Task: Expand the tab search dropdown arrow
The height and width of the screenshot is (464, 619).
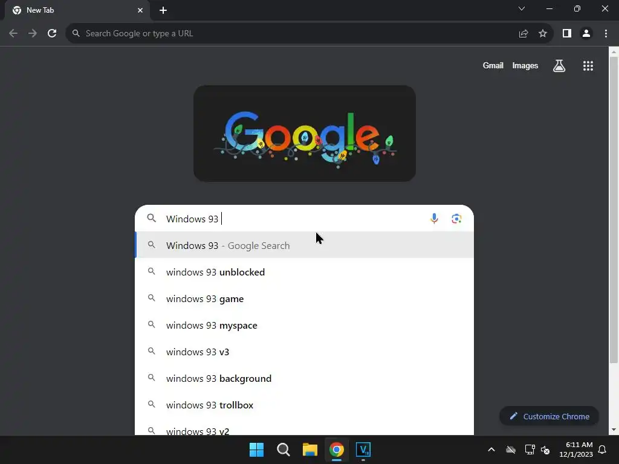Action: (x=522, y=8)
